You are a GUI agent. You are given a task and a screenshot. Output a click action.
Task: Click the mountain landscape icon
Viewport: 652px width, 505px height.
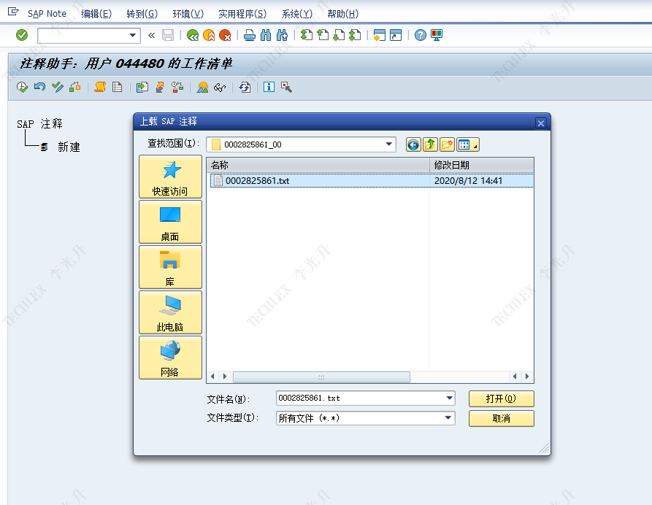pos(202,88)
